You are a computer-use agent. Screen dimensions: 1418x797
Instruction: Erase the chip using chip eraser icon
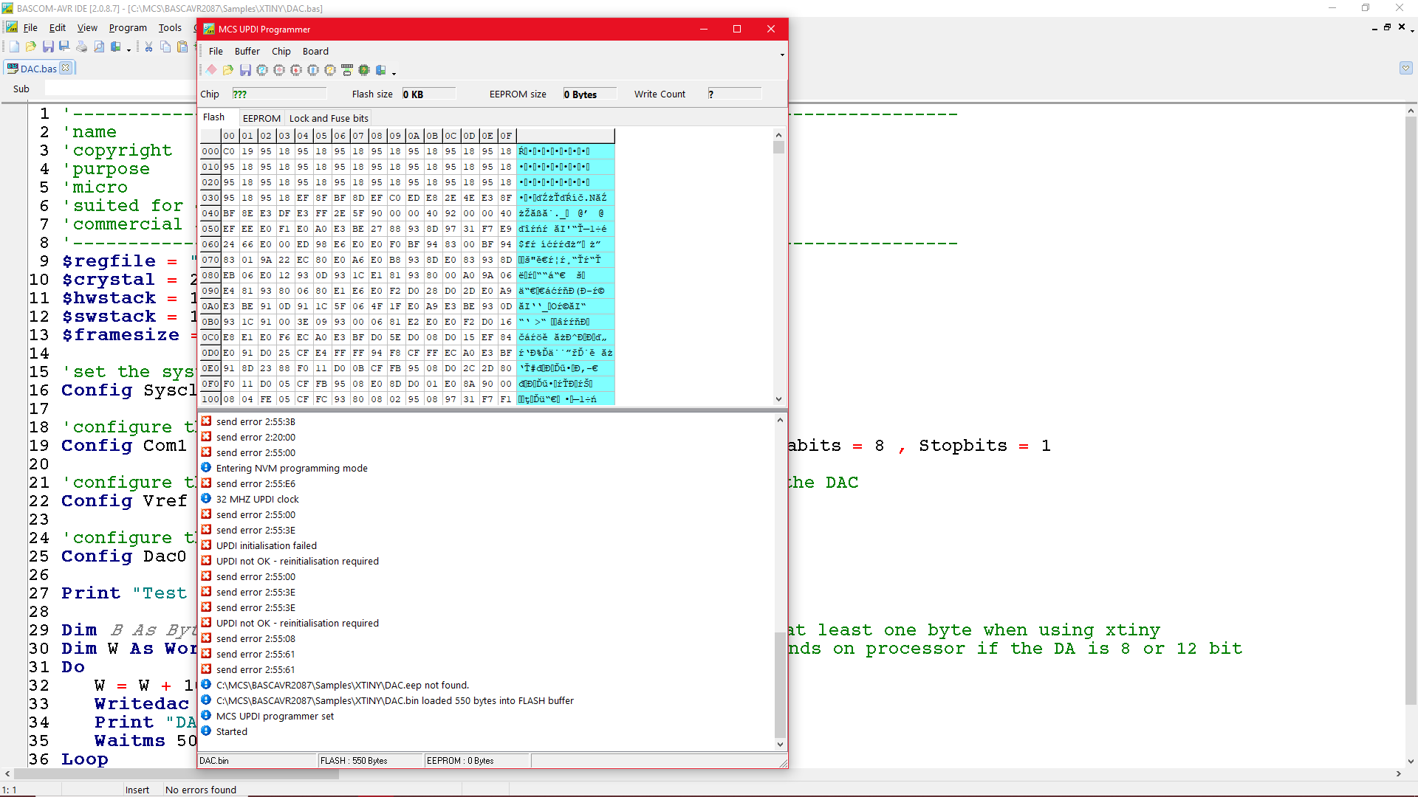click(x=279, y=69)
